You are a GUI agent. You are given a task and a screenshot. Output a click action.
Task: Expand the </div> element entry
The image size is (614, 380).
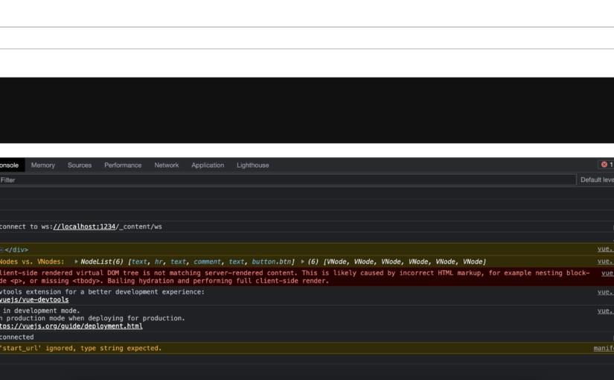click(2, 250)
